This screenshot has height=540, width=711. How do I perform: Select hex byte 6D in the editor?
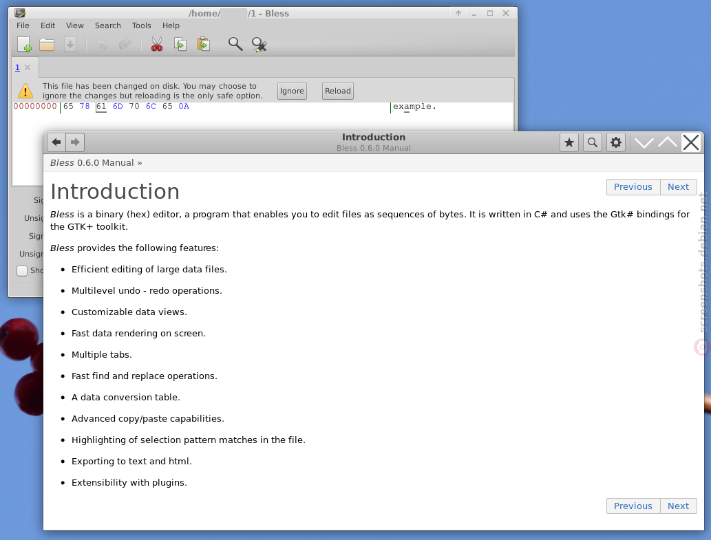coord(118,107)
